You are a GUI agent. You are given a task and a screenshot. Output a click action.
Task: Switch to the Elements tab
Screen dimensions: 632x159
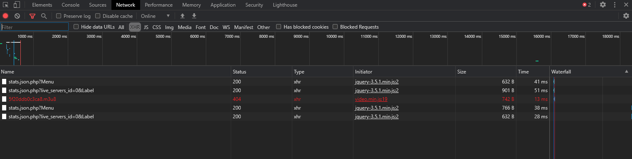pyautogui.click(x=42, y=5)
